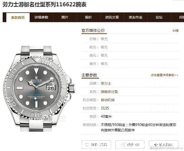184x151 pixels.
Task: Click the plus icon to add to compare
Action: click(x=156, y=145)
